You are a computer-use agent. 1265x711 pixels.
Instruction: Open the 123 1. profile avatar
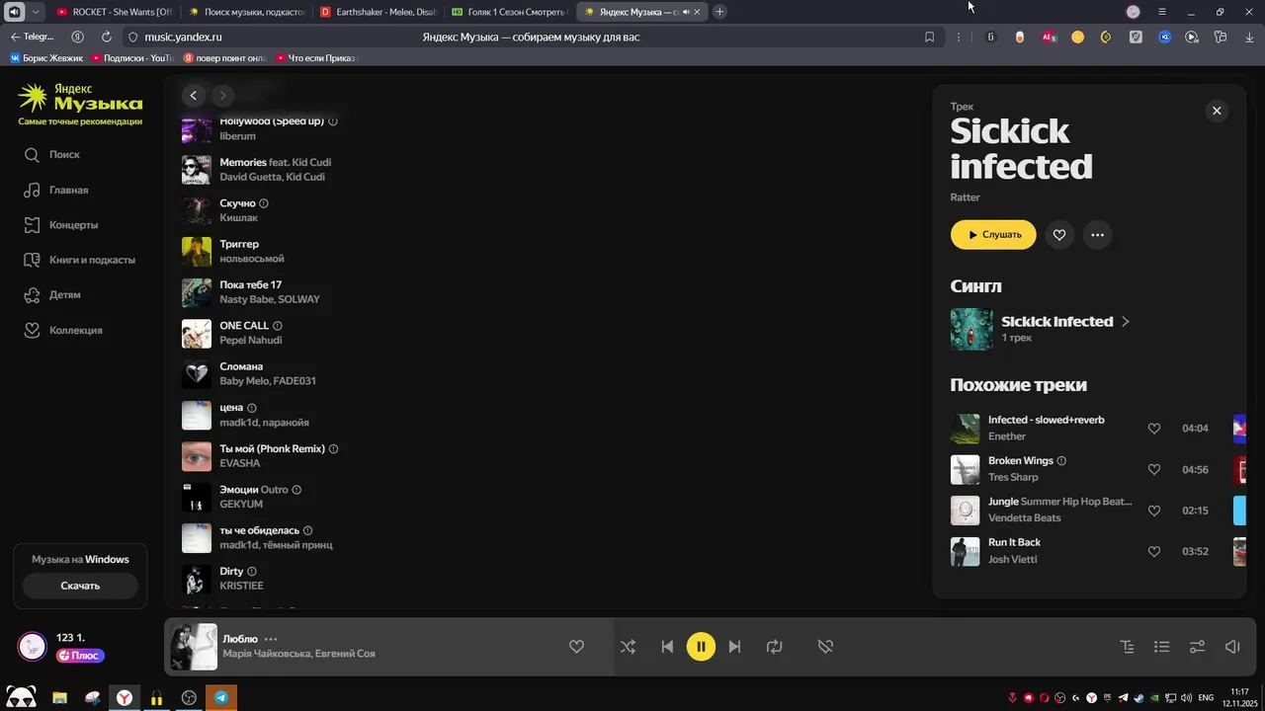[x=33, y=647]
